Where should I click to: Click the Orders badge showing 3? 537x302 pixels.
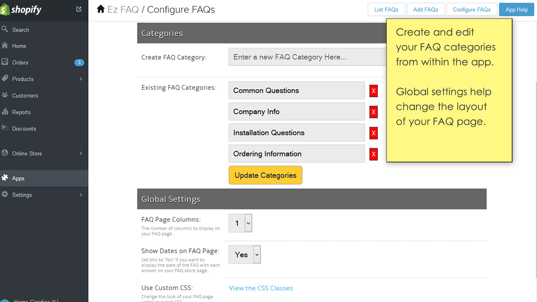[79, 62]
